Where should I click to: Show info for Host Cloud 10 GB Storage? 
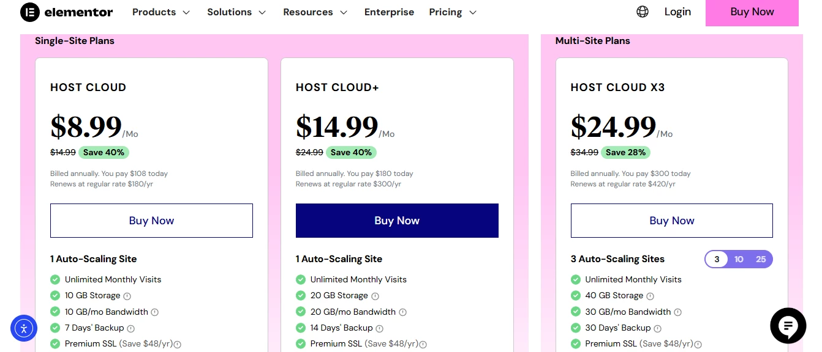click(x=127, y=296)
